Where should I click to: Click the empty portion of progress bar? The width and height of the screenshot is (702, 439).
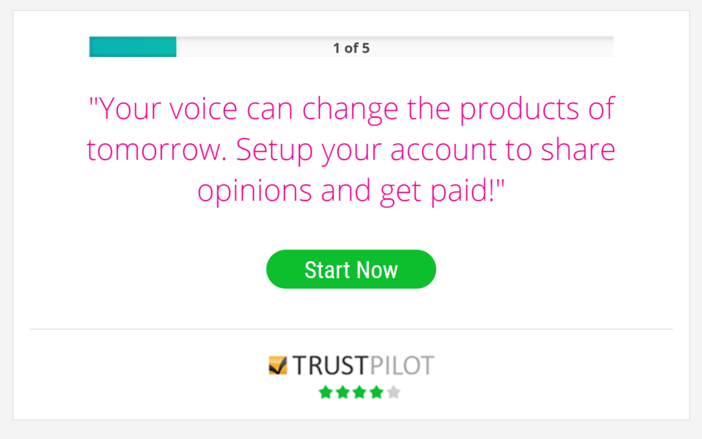tap(395, 47)
